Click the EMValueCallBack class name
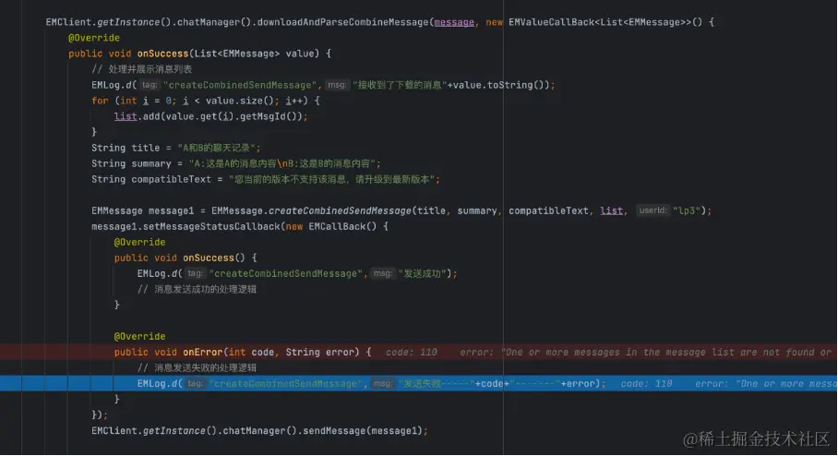The image size is (838, 456). [x=551, y=22]
